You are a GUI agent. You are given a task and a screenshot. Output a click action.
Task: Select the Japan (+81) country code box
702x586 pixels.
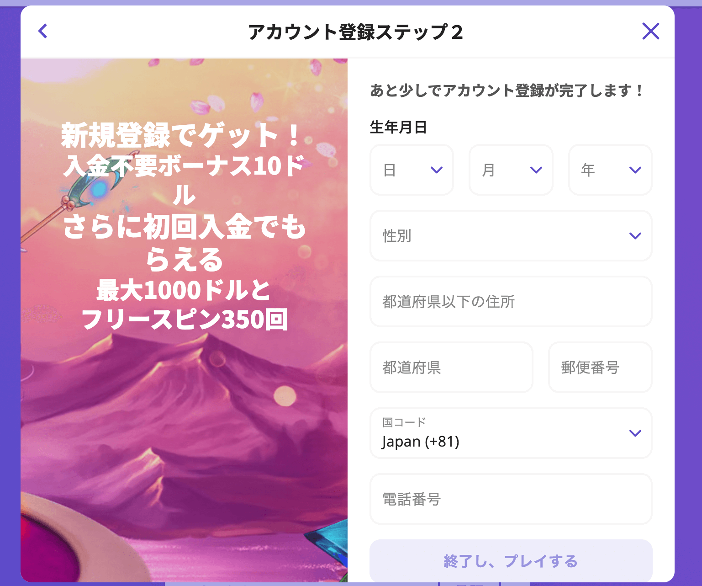[x=511, y=433]
